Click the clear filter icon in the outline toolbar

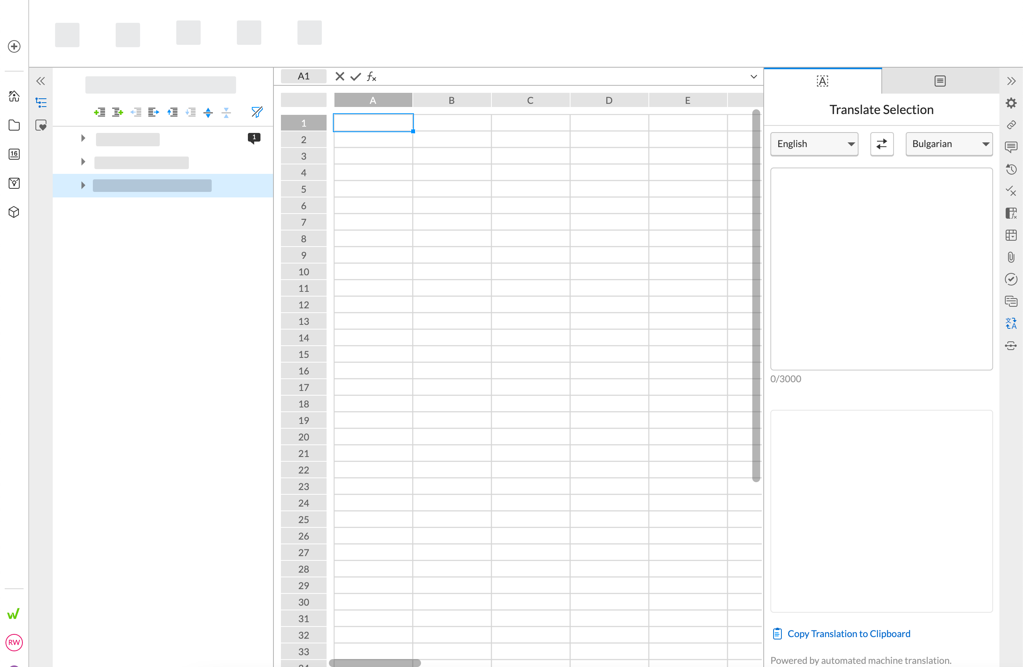(x=257, y=112)
